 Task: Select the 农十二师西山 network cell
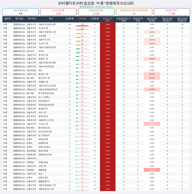point(44,97)
